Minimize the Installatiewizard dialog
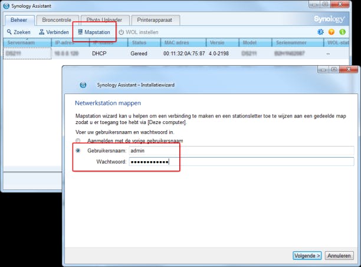361x267 pixels. tap(323, 69)
